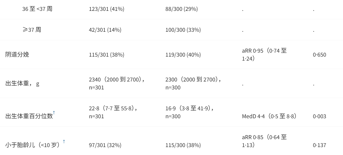Select the 阴道分娩 row label
The image size is (343, 155).
pyautogui.click(x=16, y=55)
